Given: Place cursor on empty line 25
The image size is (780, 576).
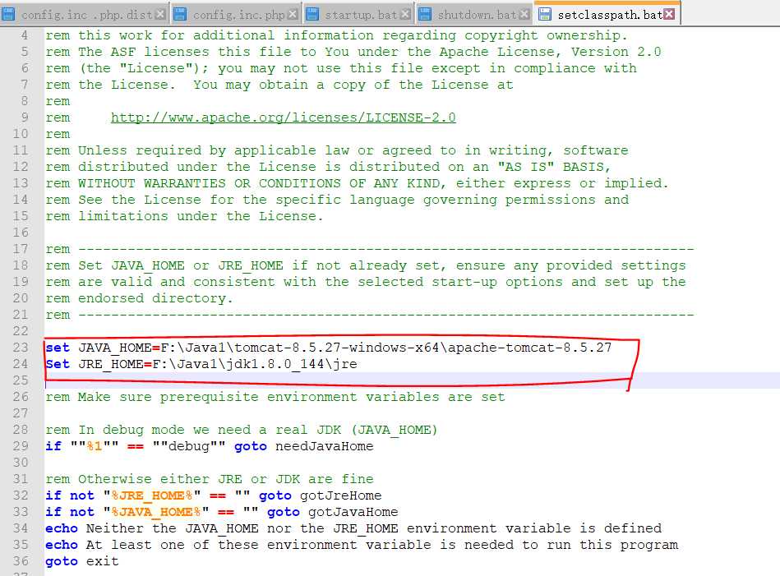Looking at the screenshot, I should tap(412, 380).
